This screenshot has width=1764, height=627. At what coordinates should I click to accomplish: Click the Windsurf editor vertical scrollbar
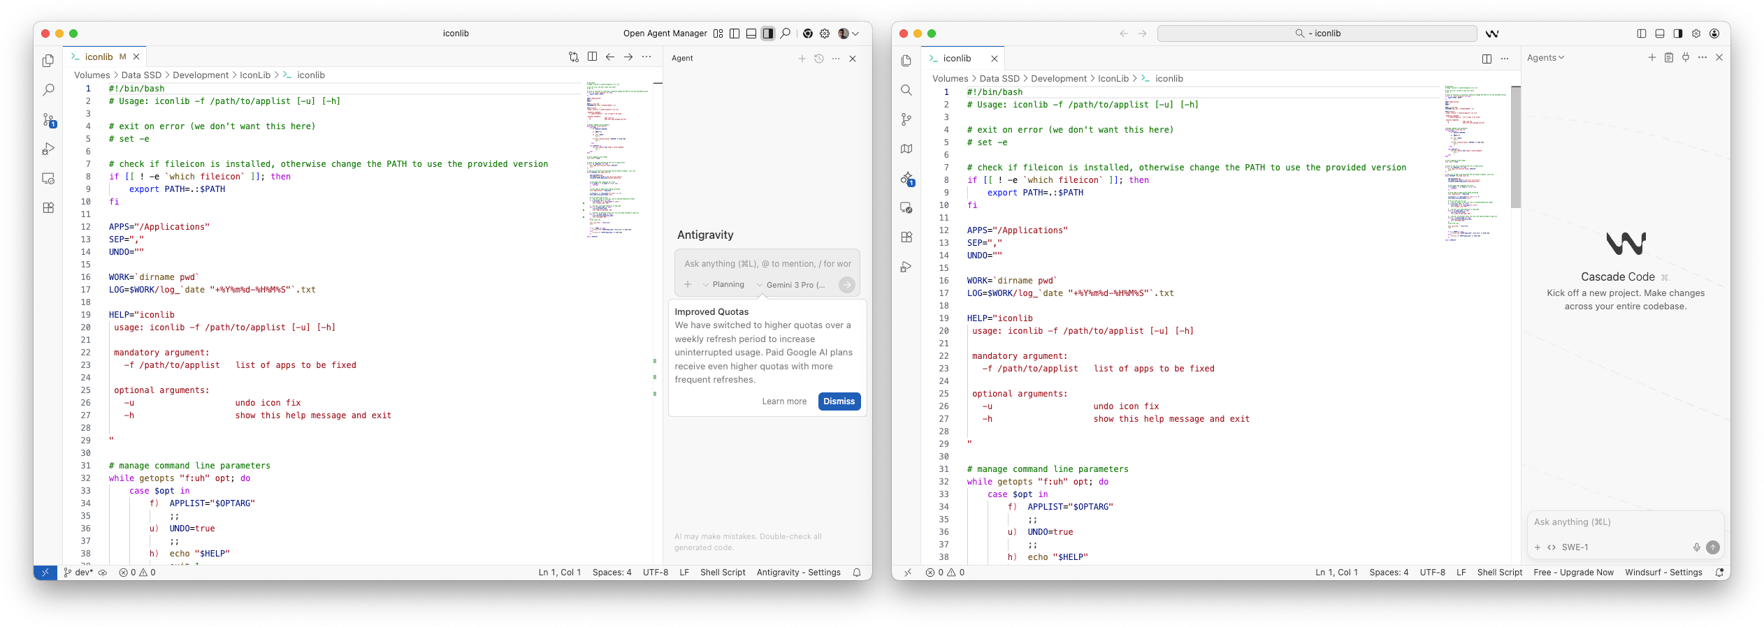(x=1515, y=147)
